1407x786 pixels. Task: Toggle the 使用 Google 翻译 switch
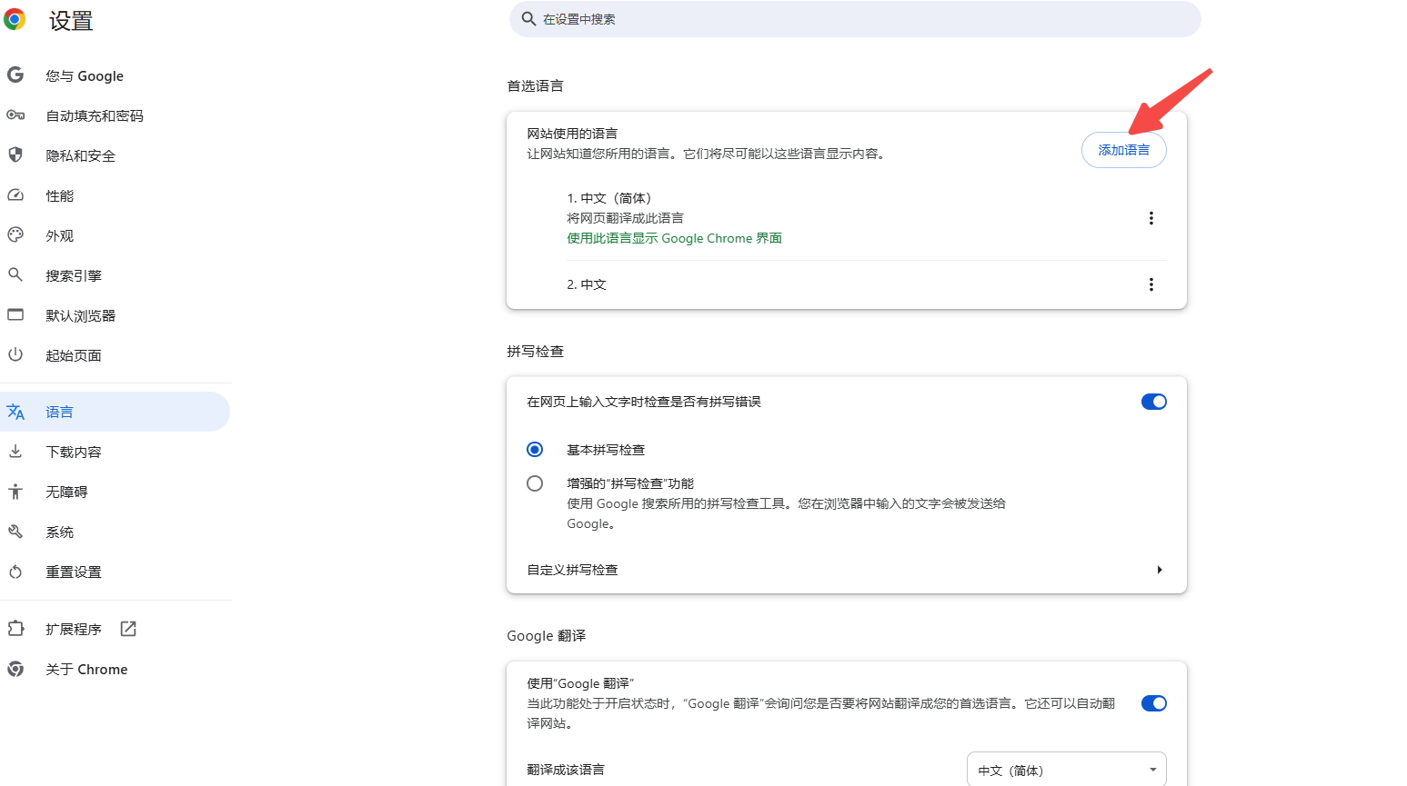[1154, 703]
